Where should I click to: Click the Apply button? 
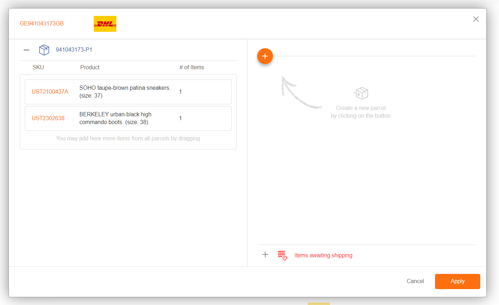pos(457,281)
